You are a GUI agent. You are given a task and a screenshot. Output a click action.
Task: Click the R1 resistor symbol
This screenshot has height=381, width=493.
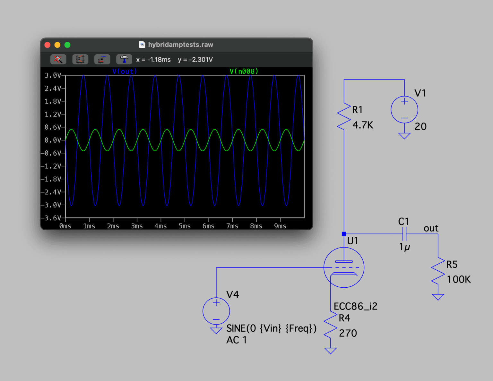click(344, 116)
